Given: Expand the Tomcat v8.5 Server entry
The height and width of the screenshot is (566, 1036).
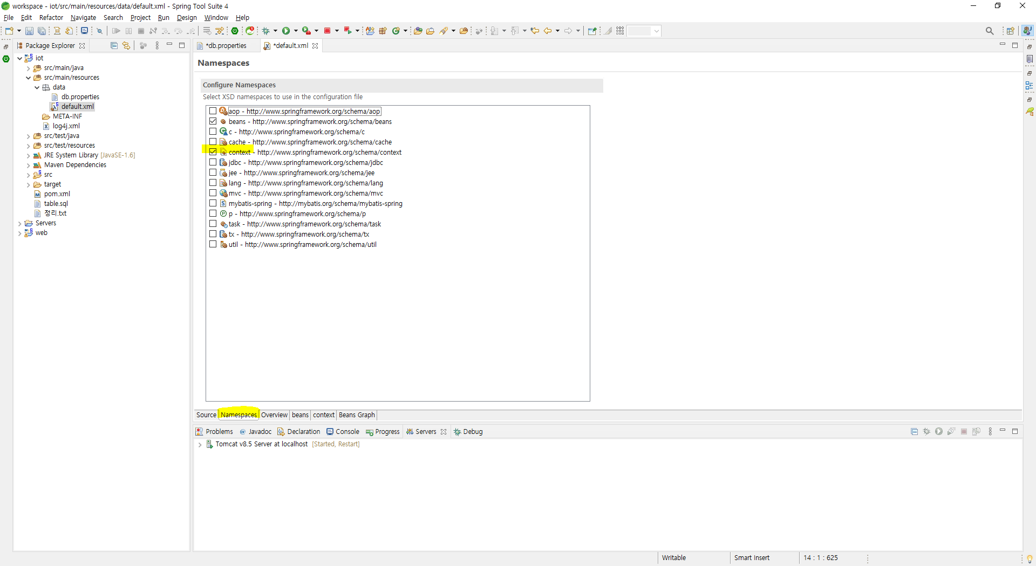Looking at the screenshot, I should (200, 444).
